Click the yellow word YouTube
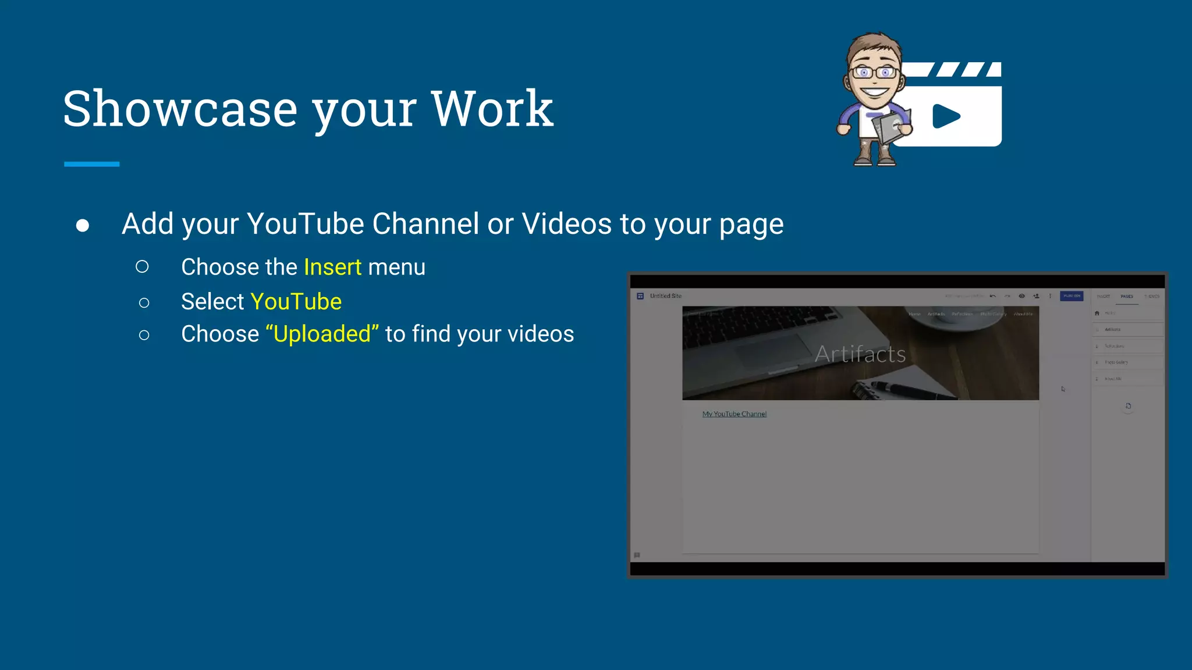 (x=296, y=301)
